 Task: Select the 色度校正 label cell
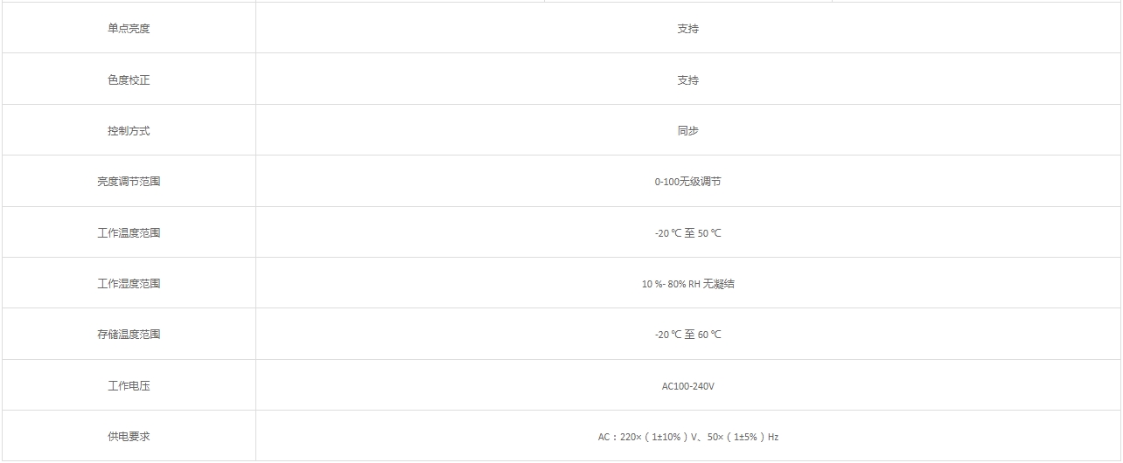pyautogui.click(x=129, y=80)
